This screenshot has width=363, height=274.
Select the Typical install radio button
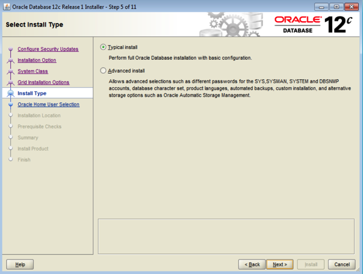pos(103,47)
